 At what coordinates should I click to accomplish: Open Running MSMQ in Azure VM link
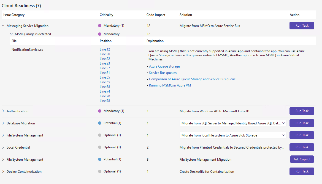[170, 85]
